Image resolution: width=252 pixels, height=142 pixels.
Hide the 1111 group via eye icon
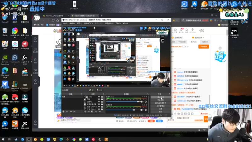[x=99, y=97]
